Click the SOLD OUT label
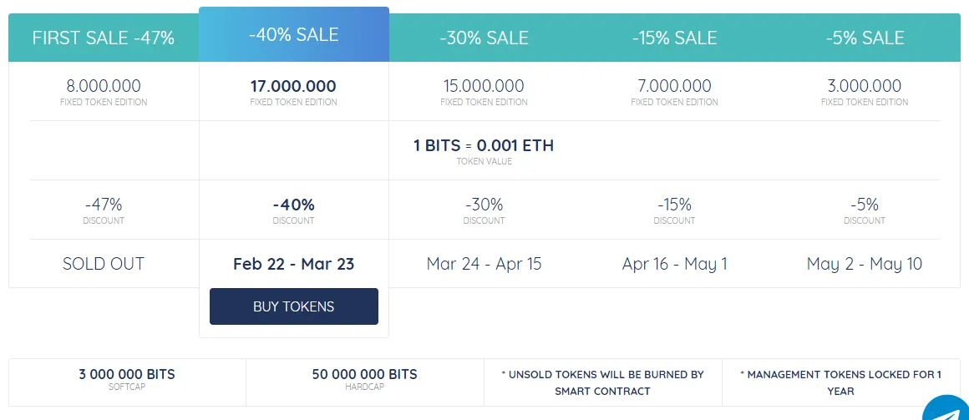Screen dimensions: 969x420 point(104,264)
